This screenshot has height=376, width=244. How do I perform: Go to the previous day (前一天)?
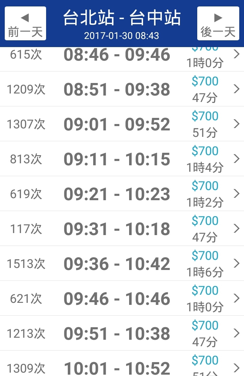[x=25, y=24]
